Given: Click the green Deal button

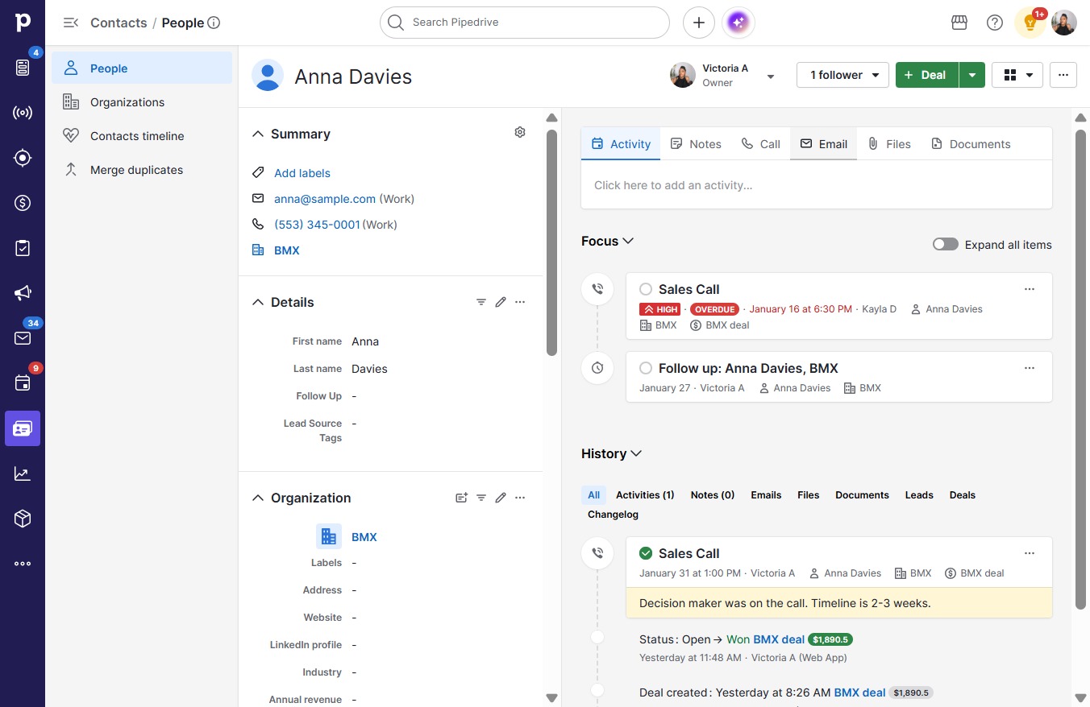Looking at the screenshot, I should tap(927, 75).
